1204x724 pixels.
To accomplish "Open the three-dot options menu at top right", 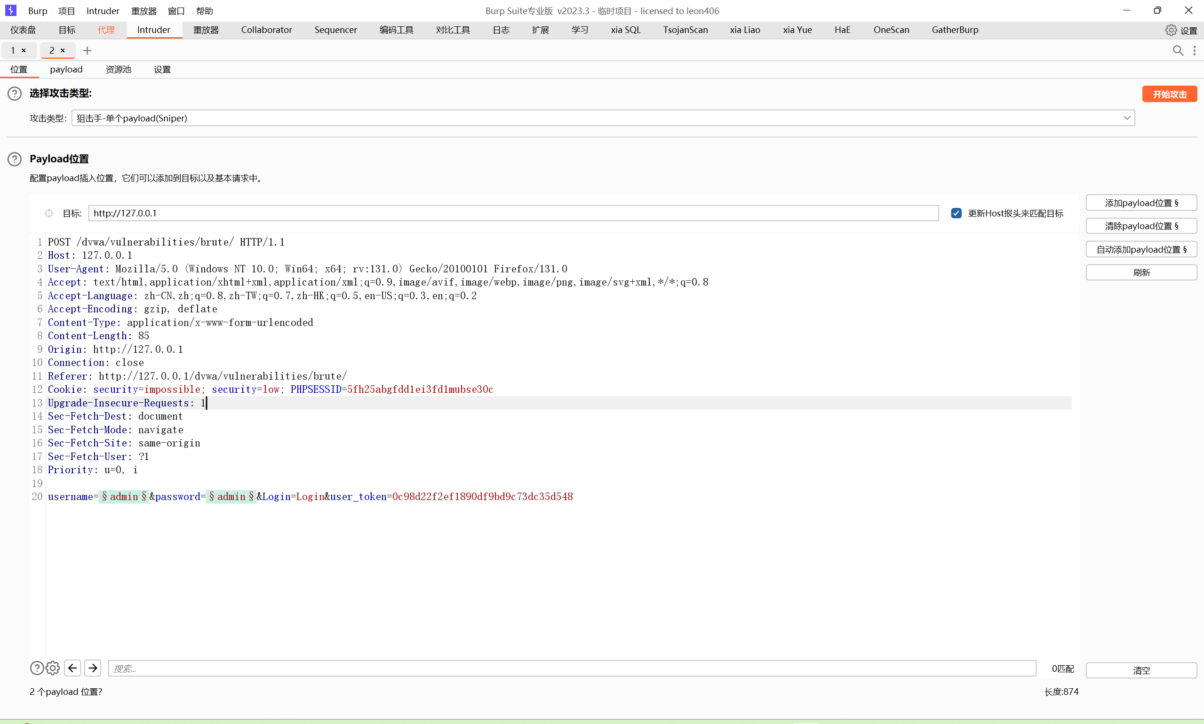I will [x=1194, y=50].
